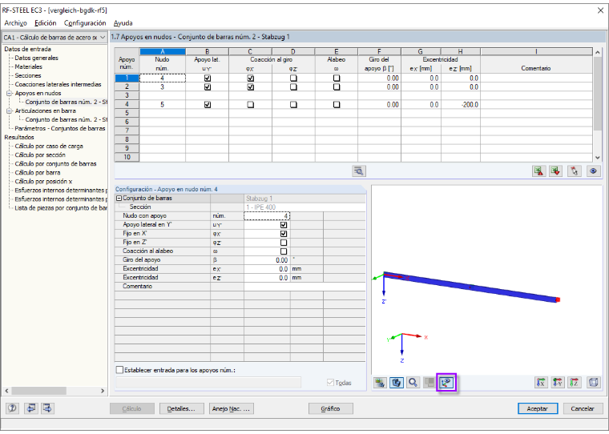Screen dimensions: 609x434
Task: Click the eZ' cell showing -200.0
Action: (x=461, y=104)
